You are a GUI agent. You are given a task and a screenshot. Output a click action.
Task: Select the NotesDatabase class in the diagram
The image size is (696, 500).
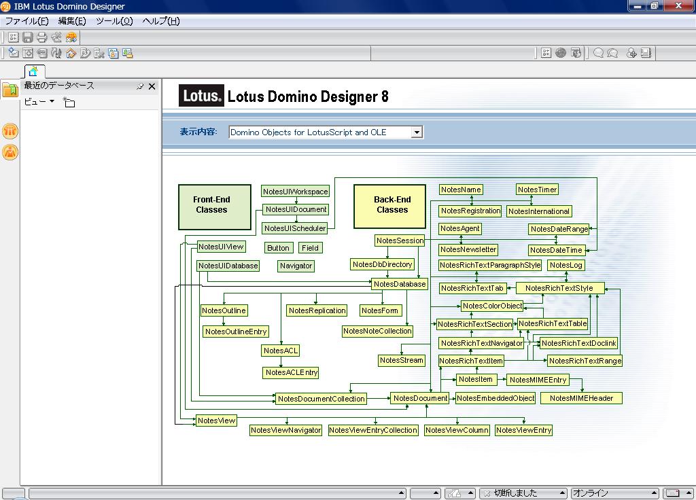[400, 284]
